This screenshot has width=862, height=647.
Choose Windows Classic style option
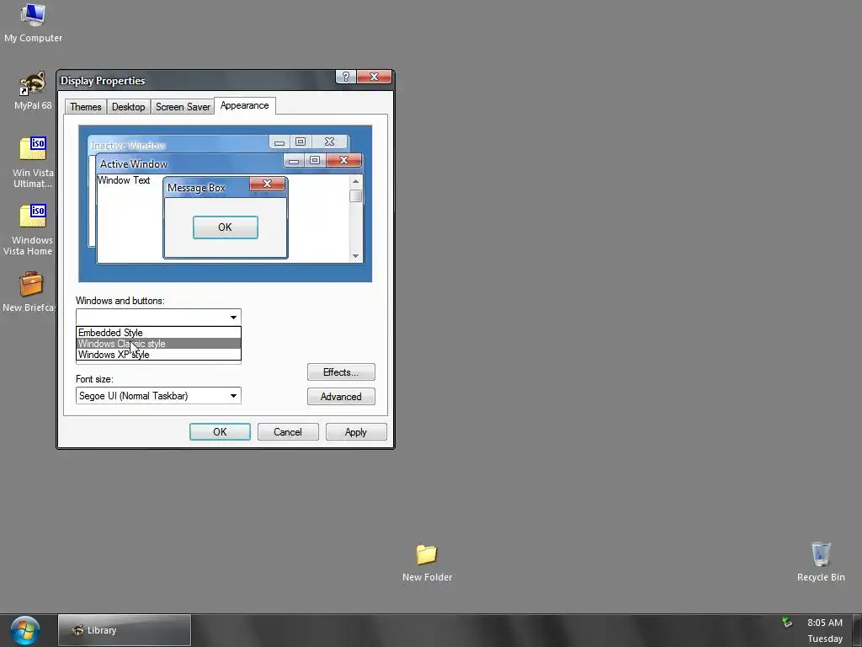[x=158, y=344]
